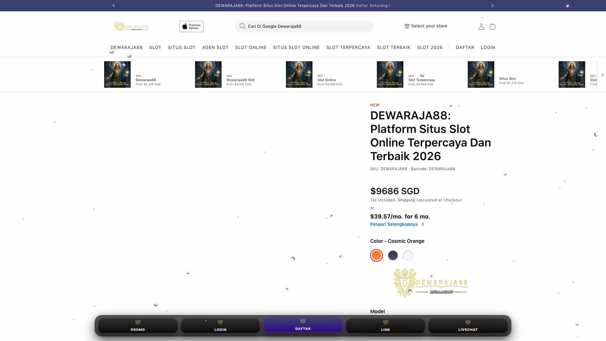Screen dimensions: 606x341
Task: Open the SLOT TERPERCAYA menu item
Action: [x=348, y=47]
